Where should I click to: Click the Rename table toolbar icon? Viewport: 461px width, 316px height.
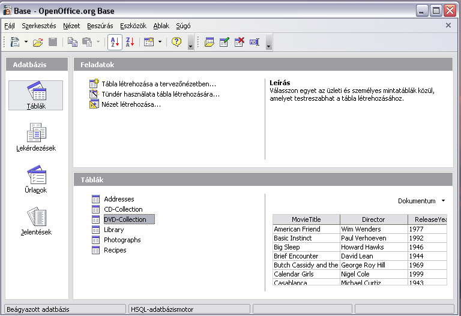254,42
